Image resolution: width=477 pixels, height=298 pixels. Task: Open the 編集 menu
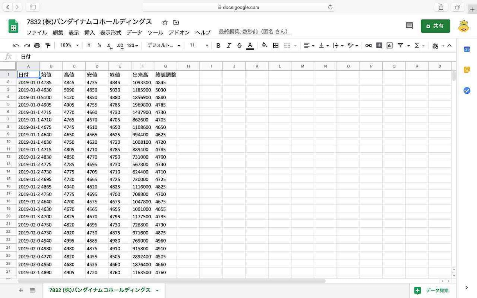[58, 33]
